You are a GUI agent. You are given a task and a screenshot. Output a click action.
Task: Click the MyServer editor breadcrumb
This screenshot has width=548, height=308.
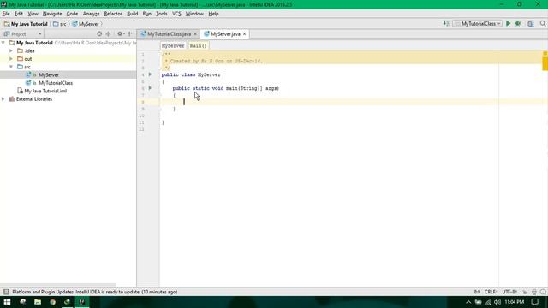173,45
